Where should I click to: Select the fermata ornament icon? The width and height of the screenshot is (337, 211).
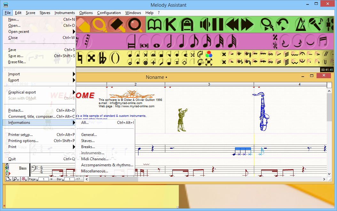pos(302,54)
